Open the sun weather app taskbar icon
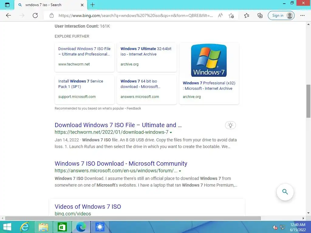This screenshot has width=311, height=233. pos(100,227)
